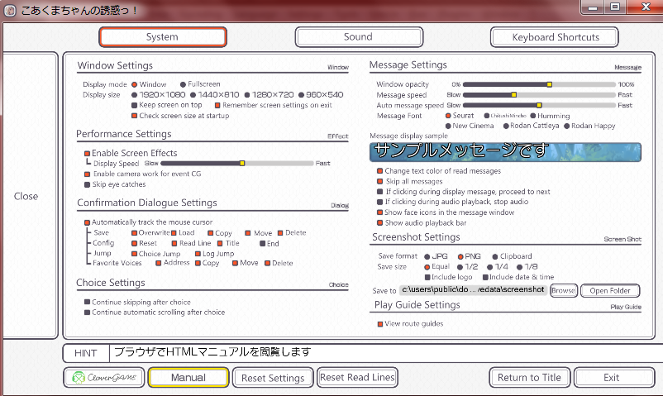663x396 pixels.
Task: Enable Keep screen on top
Action: click(x=135, y=106)
